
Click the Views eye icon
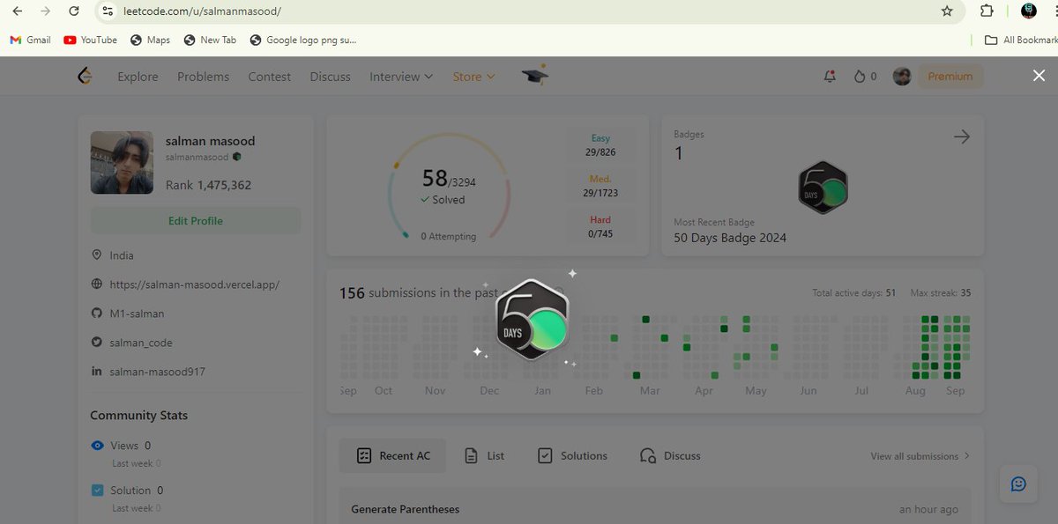(98, 446)
